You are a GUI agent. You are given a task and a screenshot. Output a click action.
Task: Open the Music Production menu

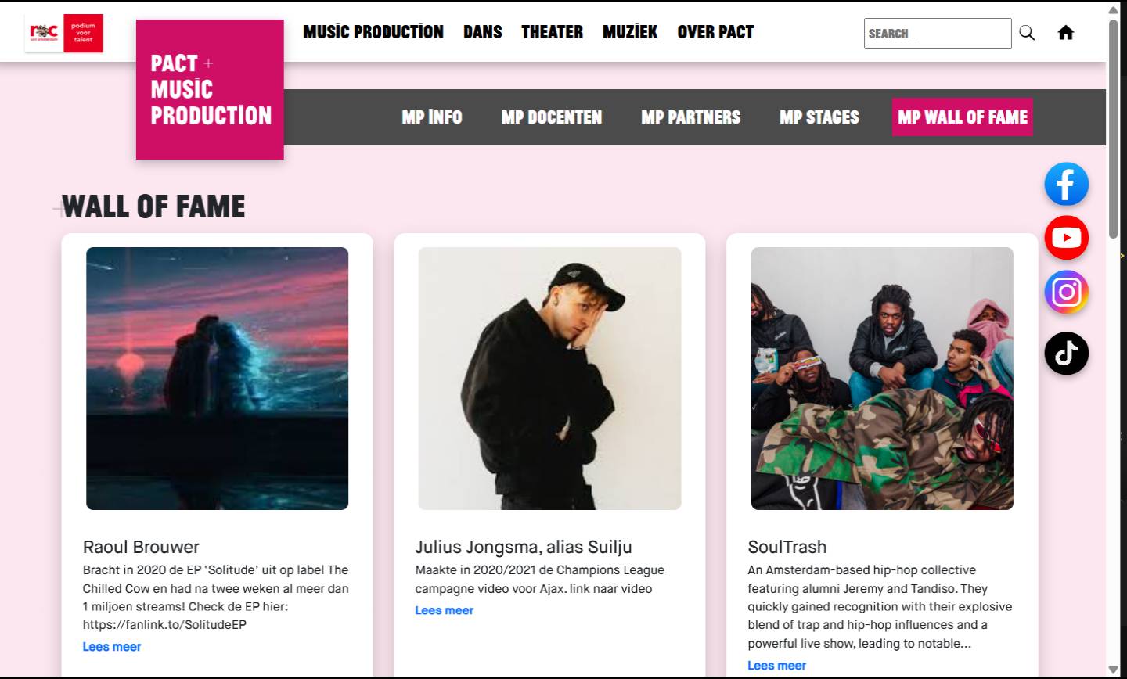[x=373, y=32]
